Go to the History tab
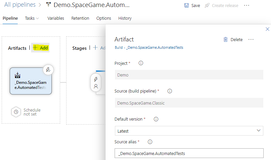This screenshot has height=160, width=271. [125, 18]
